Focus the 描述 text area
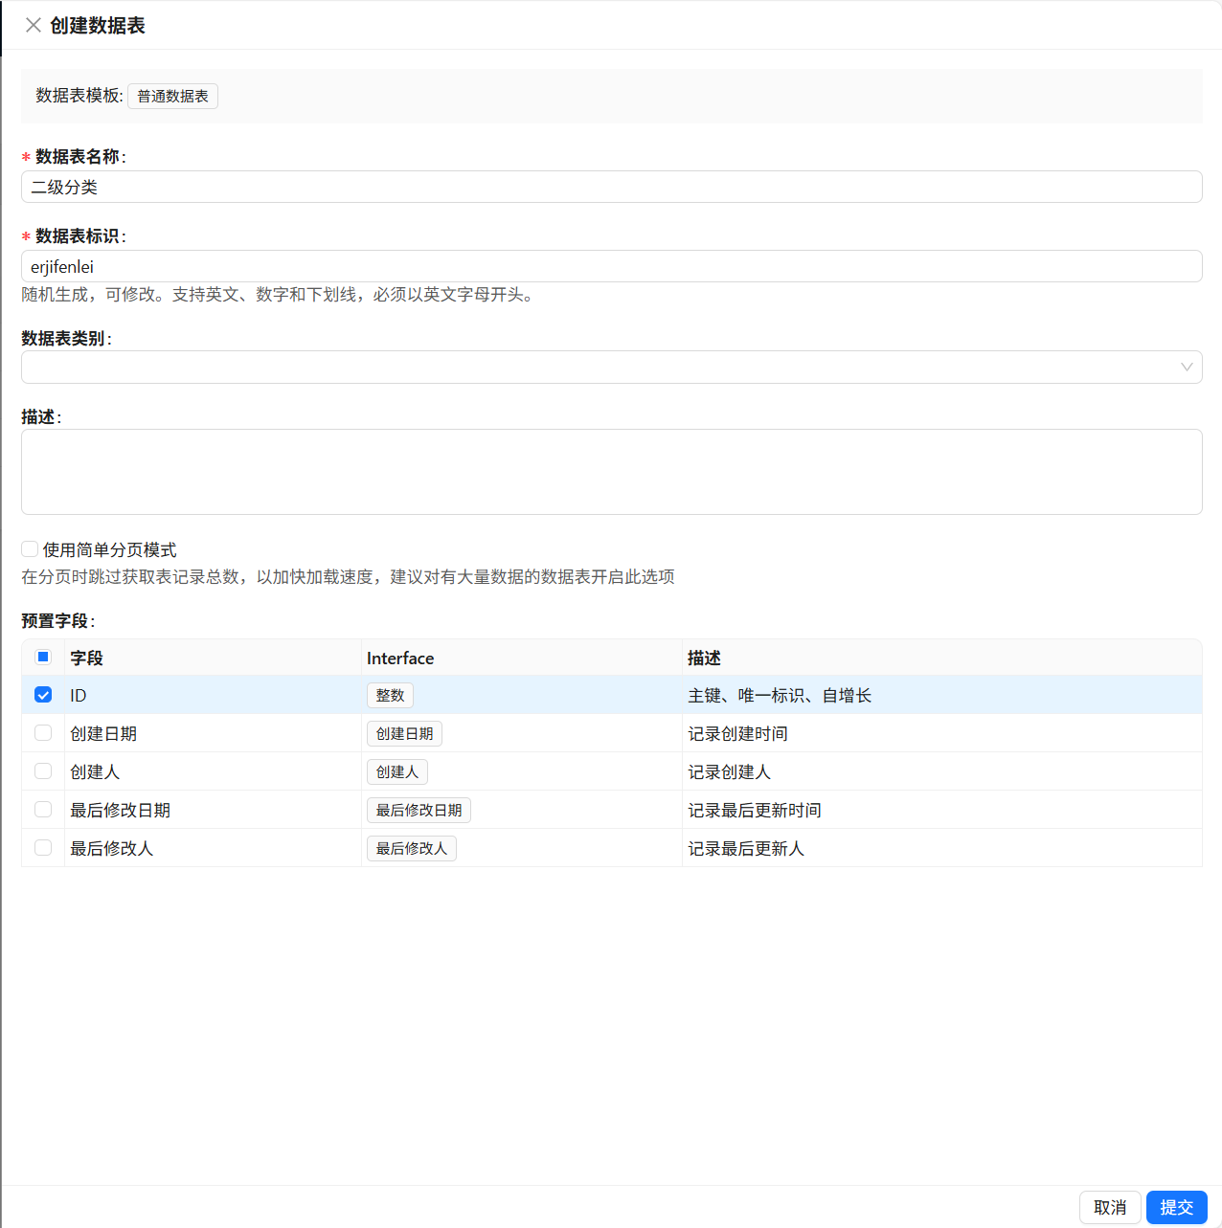Viewport: 1222px width, 1228px height. coord(611,472)
